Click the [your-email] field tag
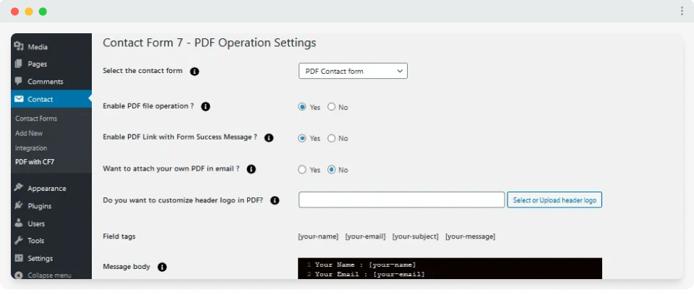694x295 pixels. click(365, 236)
